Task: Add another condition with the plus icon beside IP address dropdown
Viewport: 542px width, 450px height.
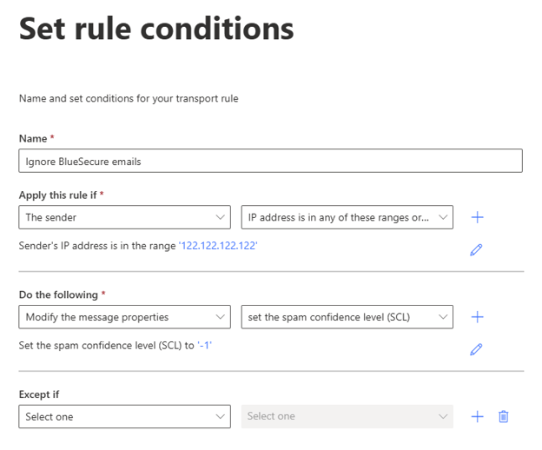Action: (478, 217)
